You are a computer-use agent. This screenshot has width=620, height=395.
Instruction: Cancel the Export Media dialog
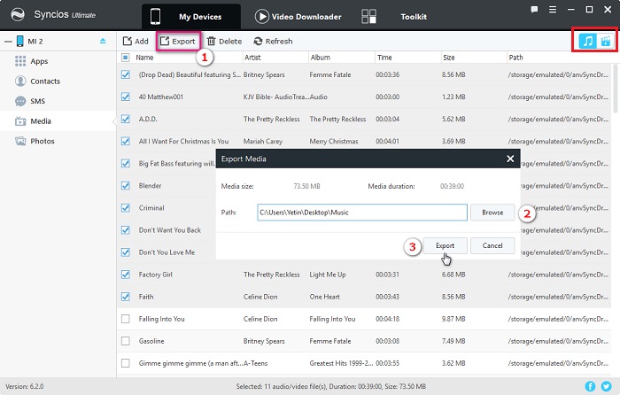tap(492, 245)
